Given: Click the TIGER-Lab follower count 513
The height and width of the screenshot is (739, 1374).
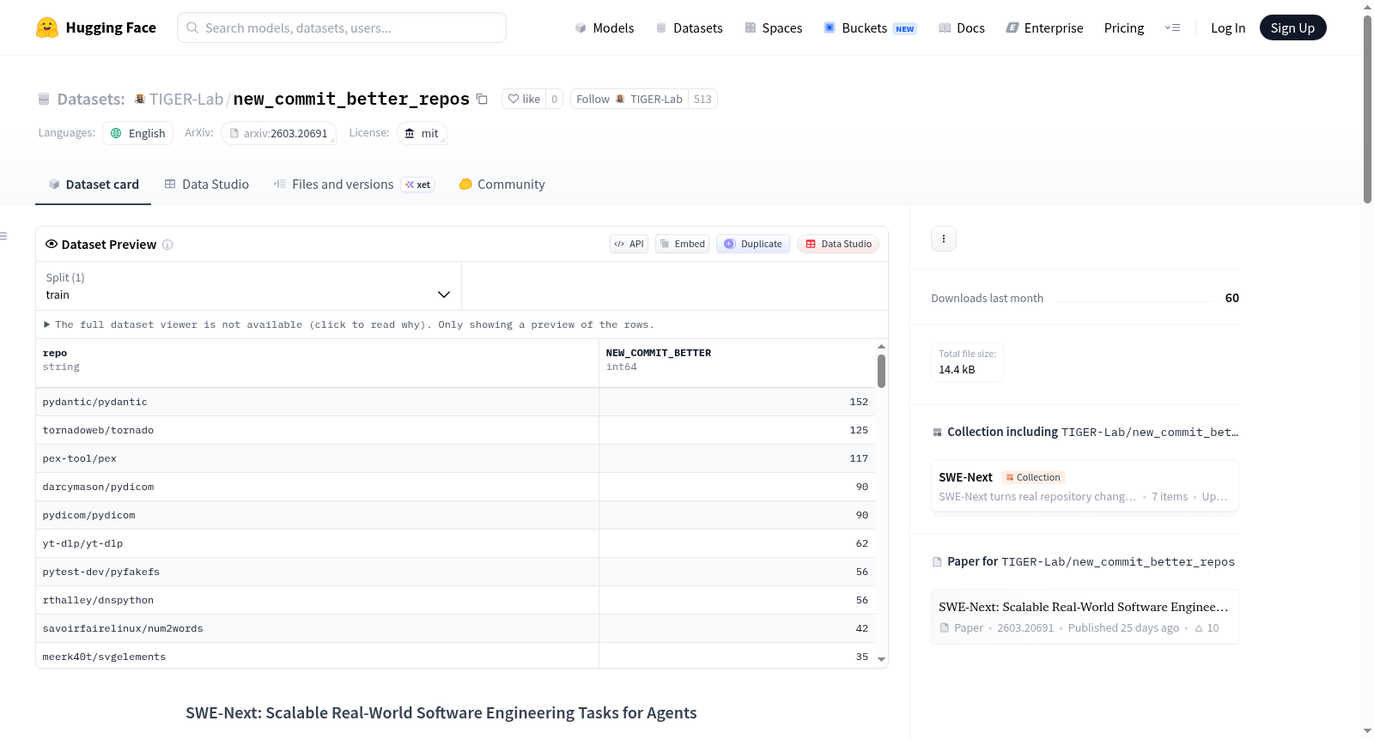Looking at the screenshot, I should coord(702,99).
